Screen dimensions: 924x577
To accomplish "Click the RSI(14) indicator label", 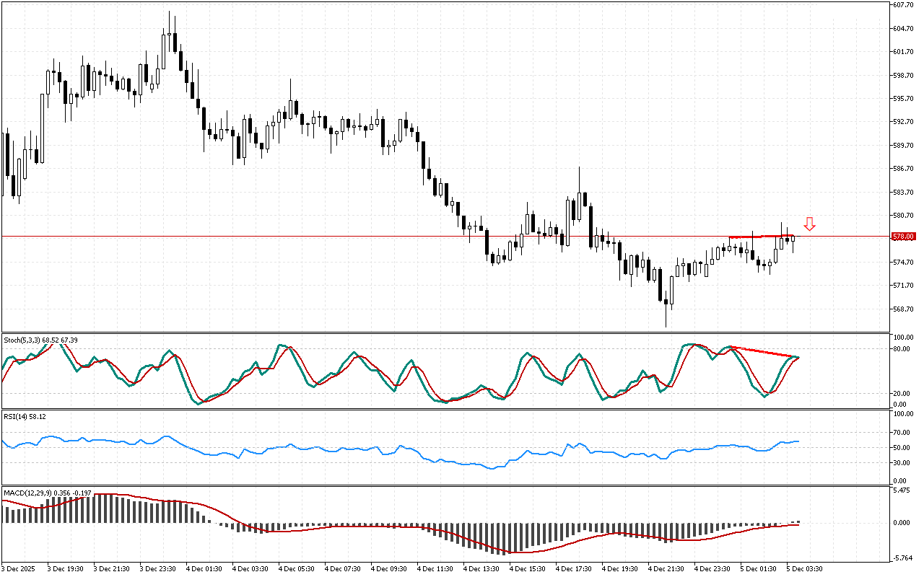I will click(17, 417).
